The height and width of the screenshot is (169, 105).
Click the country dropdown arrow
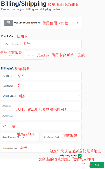[x=79, y=96]
